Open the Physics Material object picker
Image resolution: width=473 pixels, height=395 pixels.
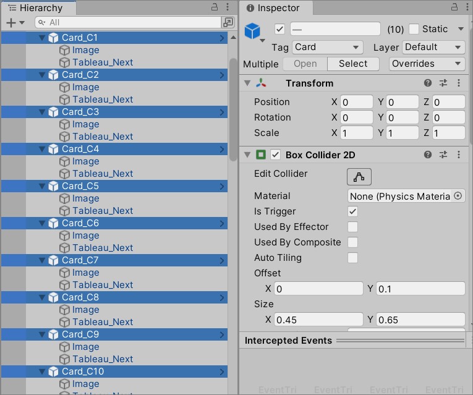pyautogui.click(x=458, y=196)
